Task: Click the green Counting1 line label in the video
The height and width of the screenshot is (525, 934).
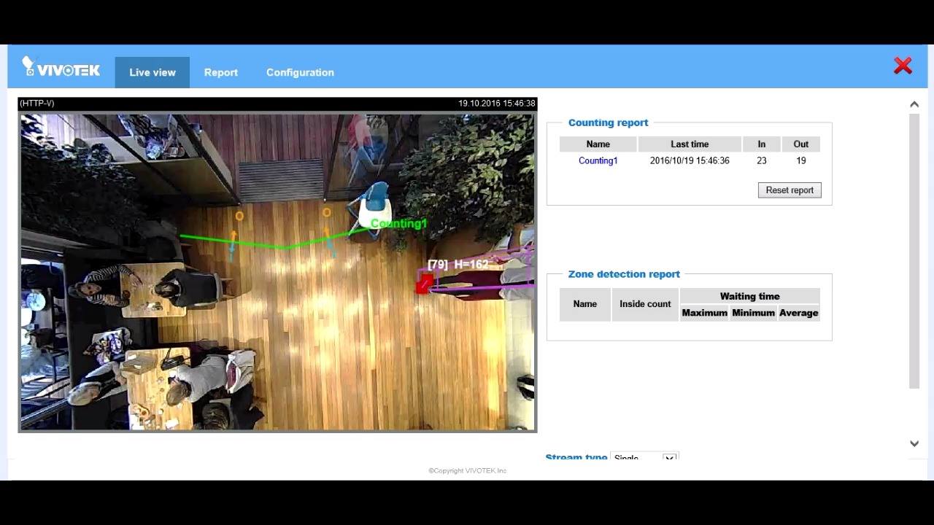Action: point(398,223)
